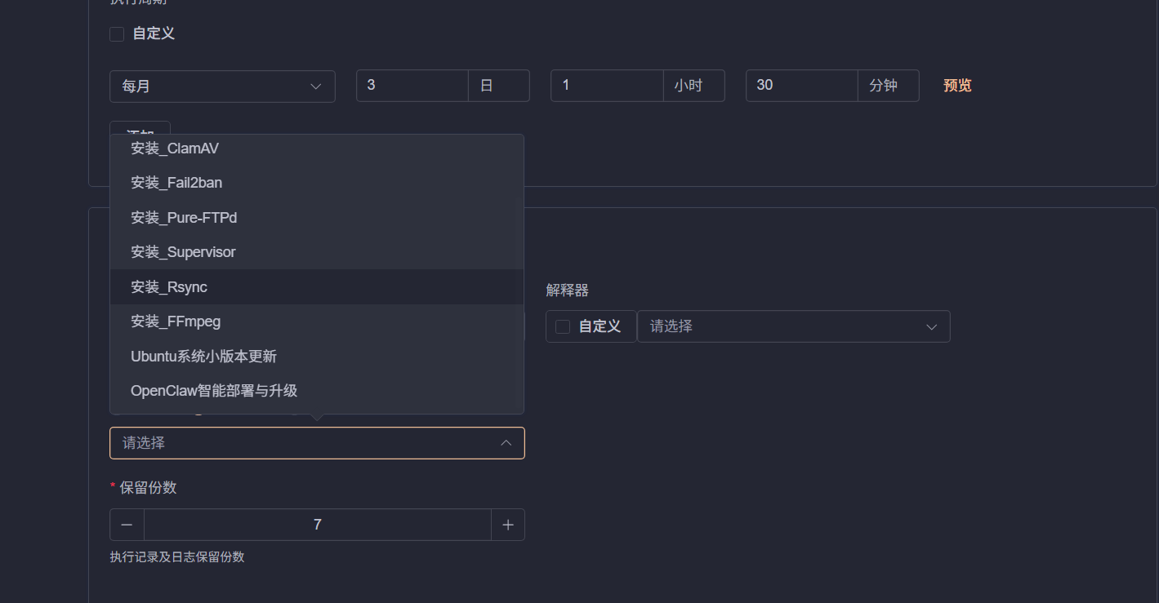
Task: Open the 每月 cycle dropdown
Action: pyautogui.click(x=222, y=86)
